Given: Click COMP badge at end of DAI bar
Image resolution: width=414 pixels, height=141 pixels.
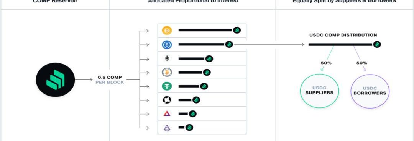Looking at the screenshot, I should click(237, 30).
